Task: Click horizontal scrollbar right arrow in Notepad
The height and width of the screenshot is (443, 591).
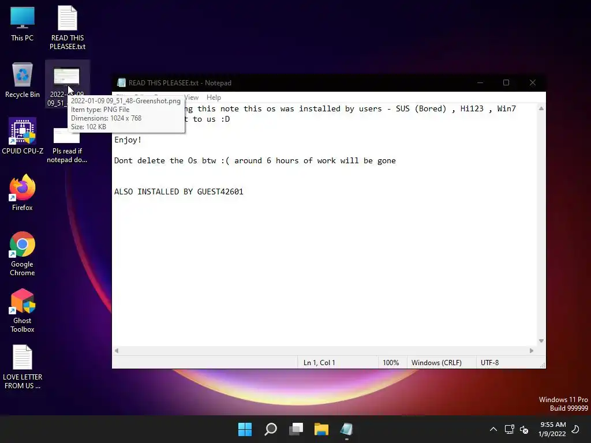Action: tap(532, 351)
